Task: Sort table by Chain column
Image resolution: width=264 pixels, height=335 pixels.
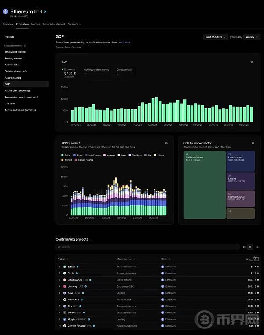Action: (x=166, y=259)
